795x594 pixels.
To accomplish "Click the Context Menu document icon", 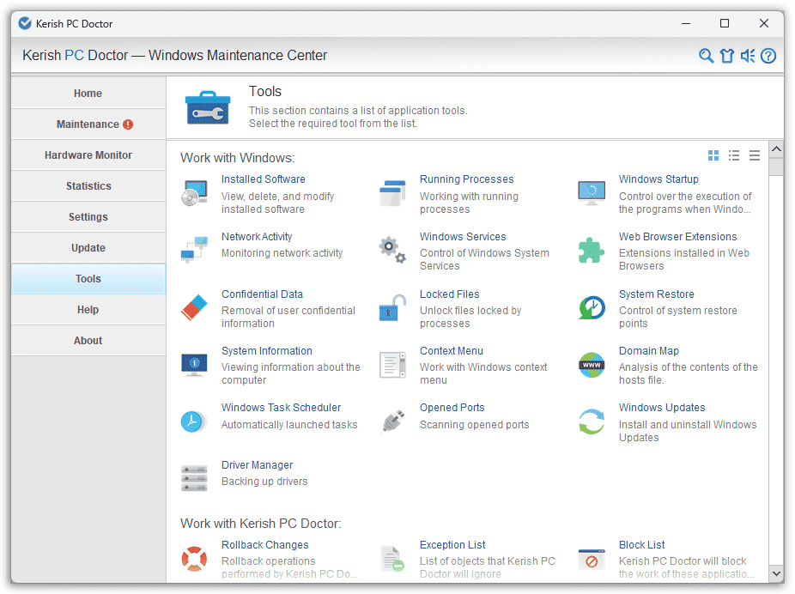I will click(x=392, y=365).
